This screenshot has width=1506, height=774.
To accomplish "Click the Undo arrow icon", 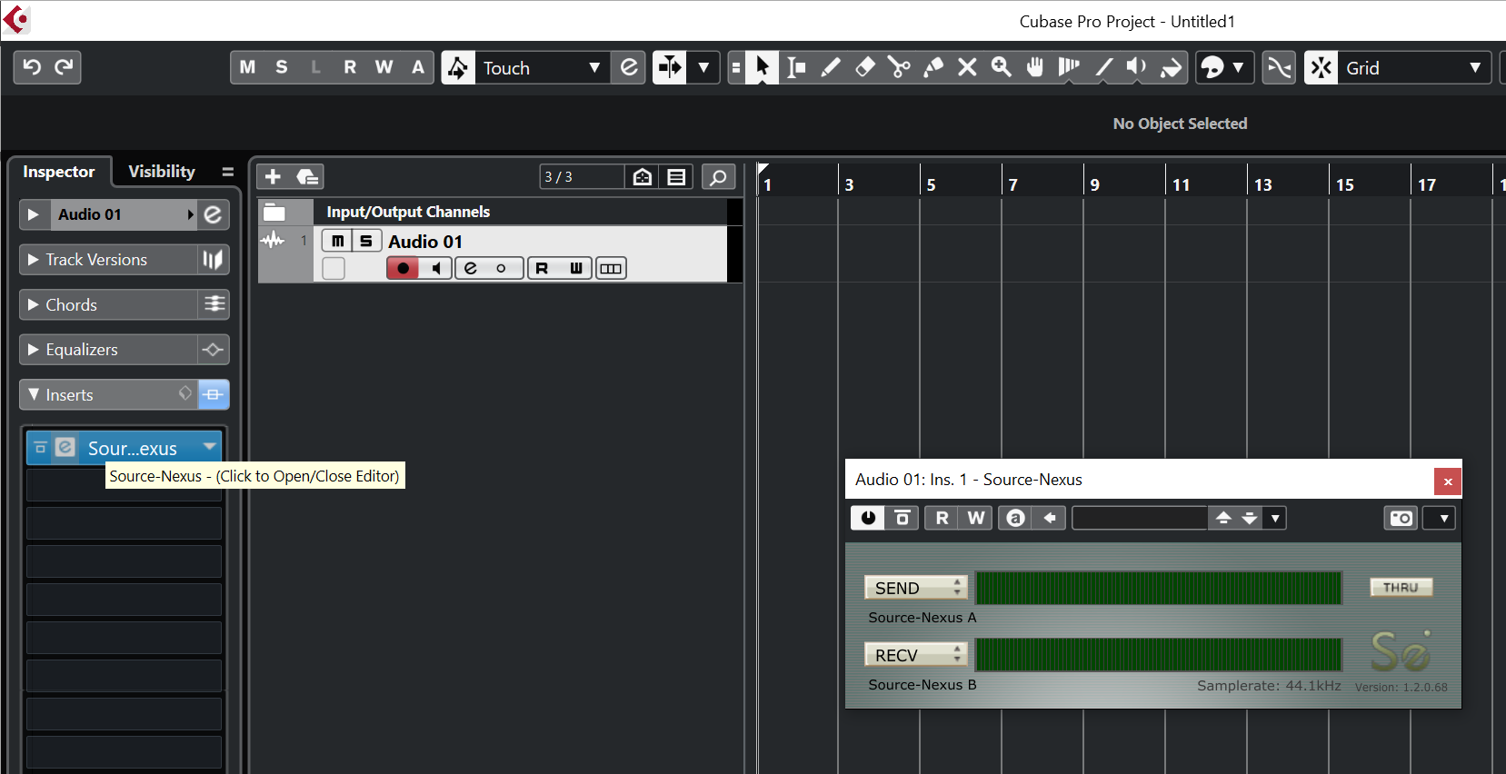I will [32, 67].
